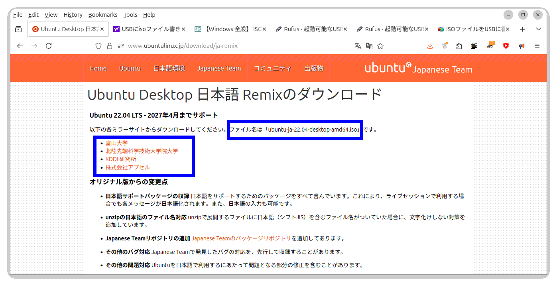Open Firefox View recent browsing icon
Viewport: 557px width, 301px height.
pos(18,29)
